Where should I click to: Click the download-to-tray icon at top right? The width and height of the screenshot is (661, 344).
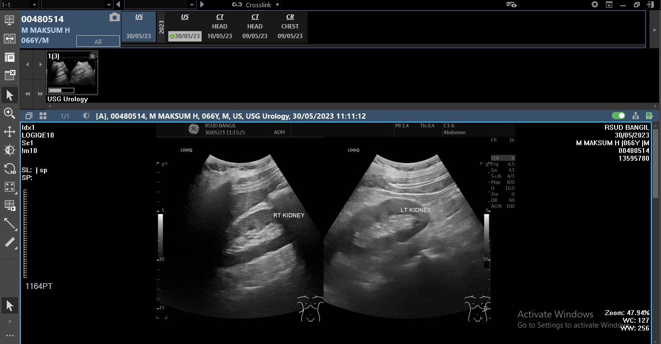click(x=609, y=4)
